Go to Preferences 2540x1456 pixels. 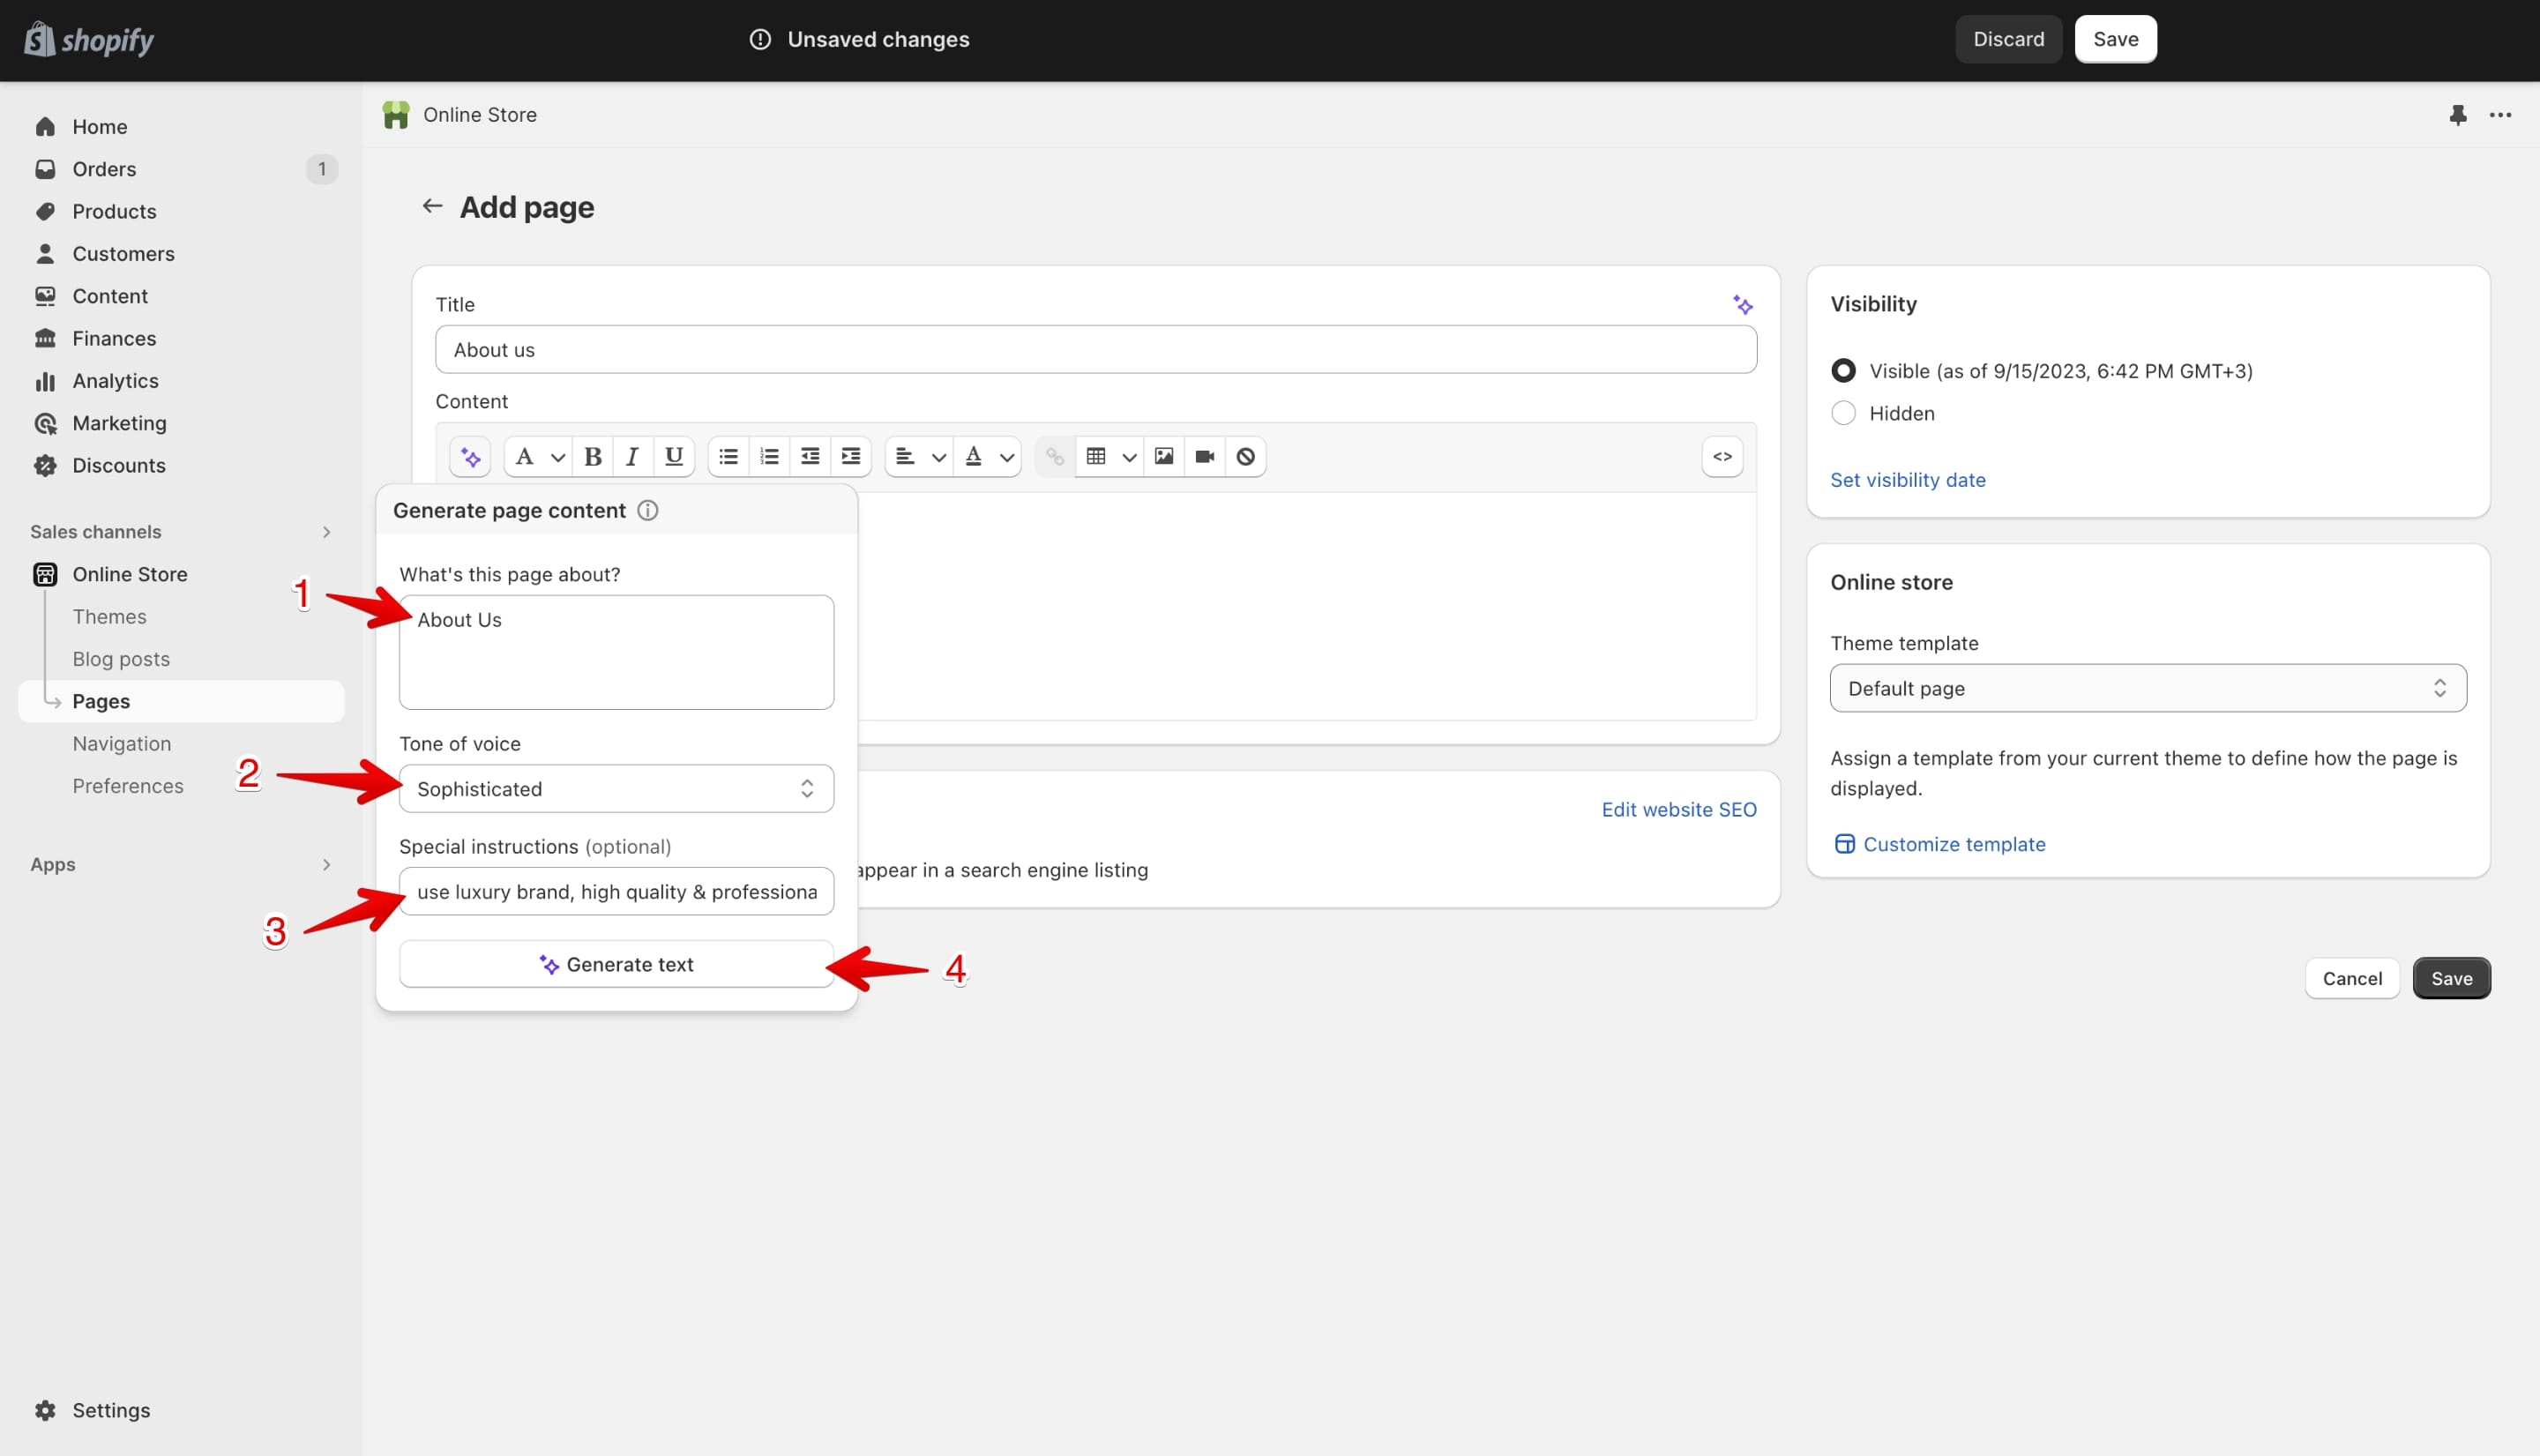(127, 786)
